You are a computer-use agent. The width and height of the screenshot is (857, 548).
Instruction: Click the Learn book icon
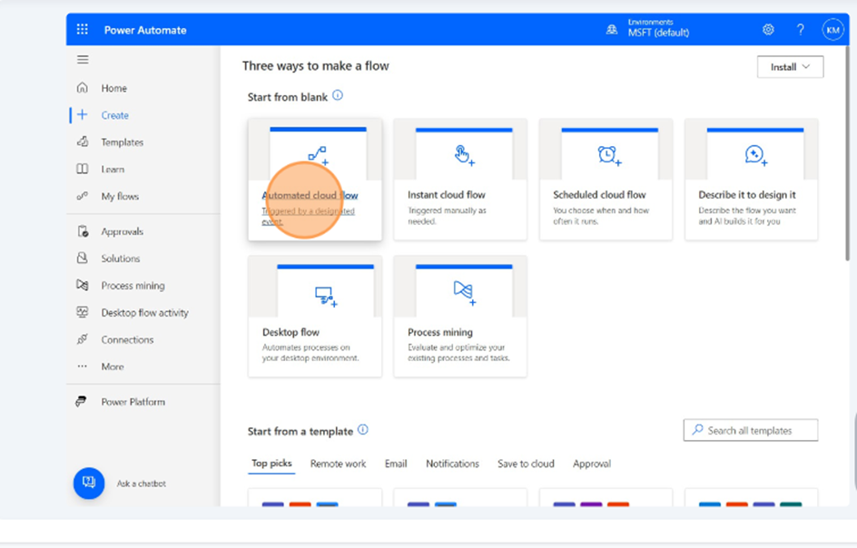[82, 169]
